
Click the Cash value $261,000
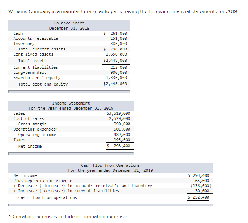(x=115, y=33)
